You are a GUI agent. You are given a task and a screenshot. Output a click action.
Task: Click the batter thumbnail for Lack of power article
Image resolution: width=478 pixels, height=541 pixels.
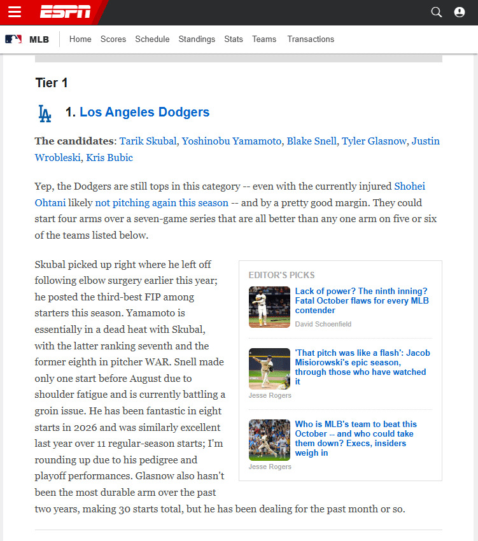[269, 307]
